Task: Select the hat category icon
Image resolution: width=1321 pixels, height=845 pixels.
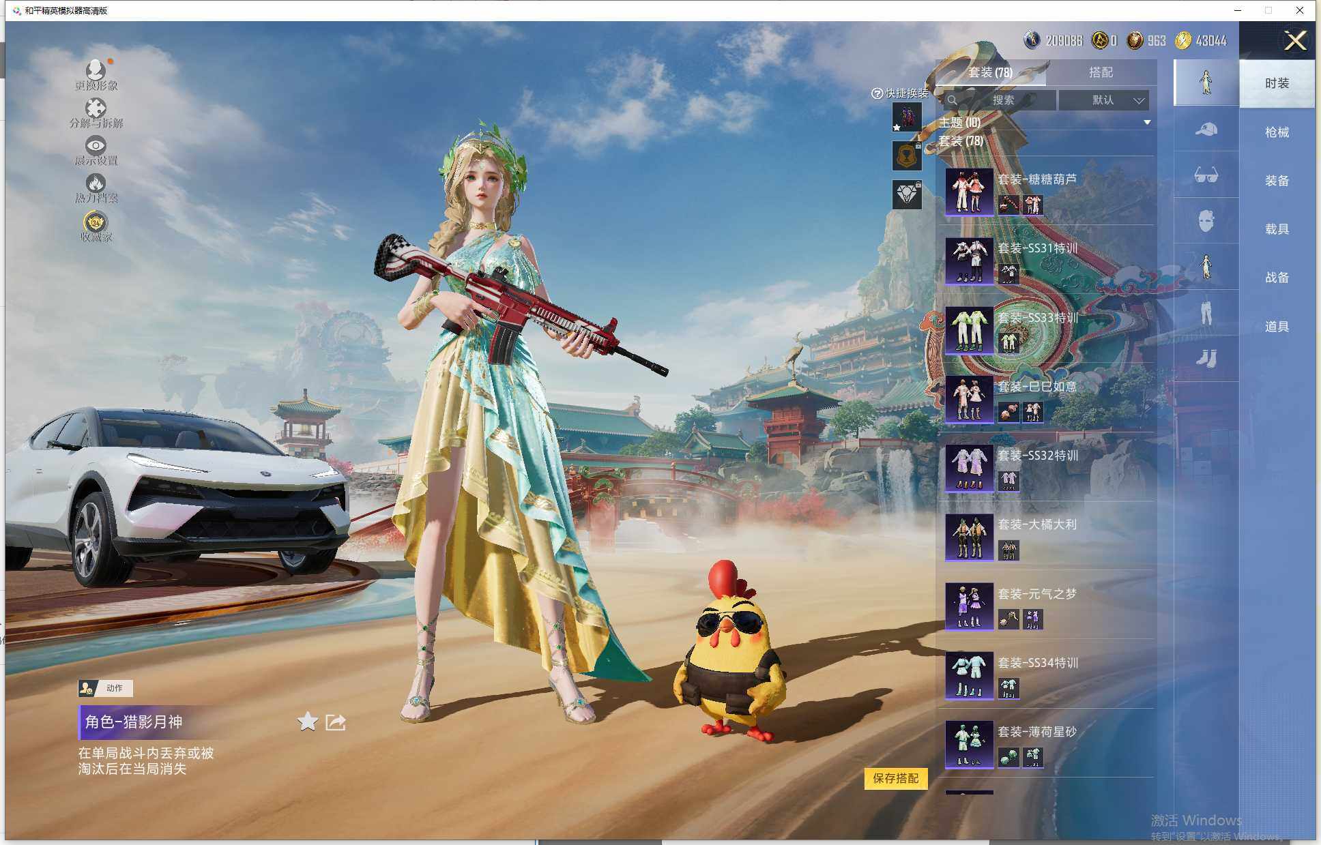Action: click(1206, 129)
